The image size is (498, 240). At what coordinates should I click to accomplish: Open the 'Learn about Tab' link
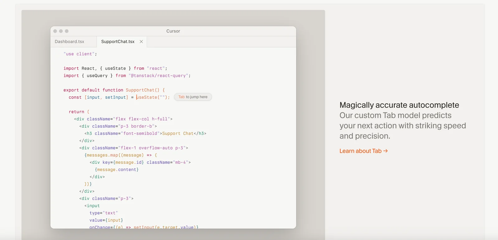360,151
